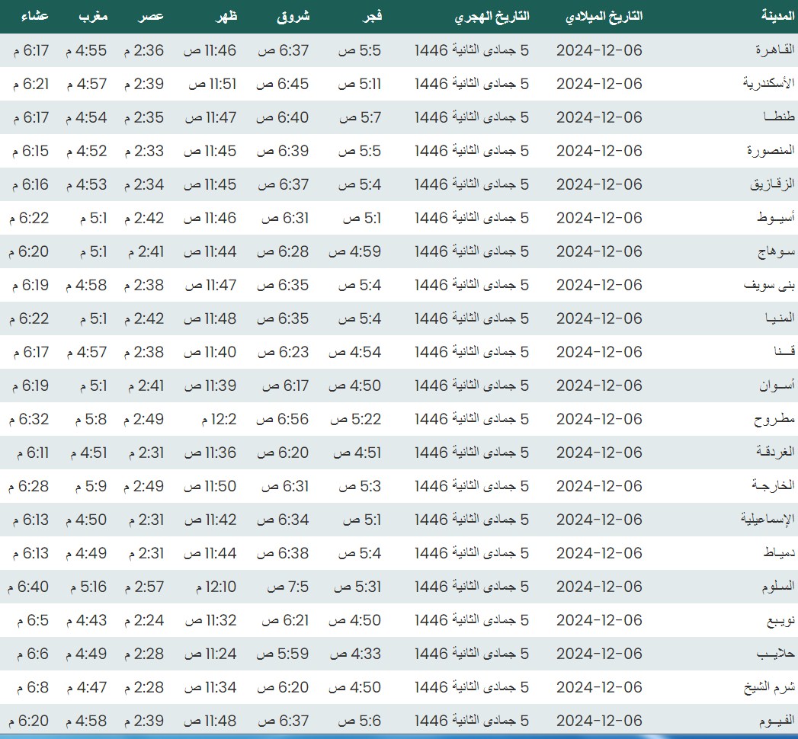Click the القاهرة city name cell
Screen dimensions: 798x739
tap(774, 50)
